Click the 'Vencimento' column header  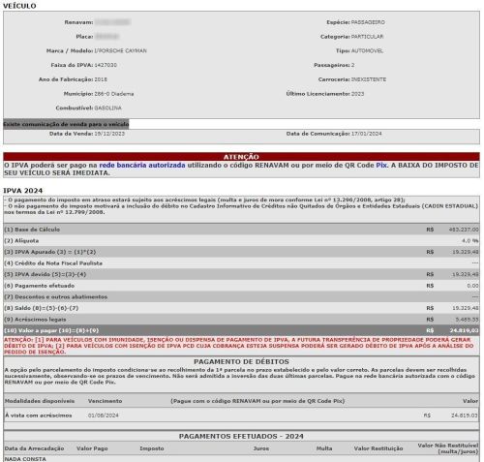click(105, 401)
